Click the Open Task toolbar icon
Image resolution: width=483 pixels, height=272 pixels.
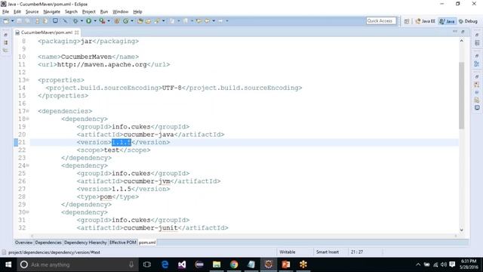tap(148, 21)
